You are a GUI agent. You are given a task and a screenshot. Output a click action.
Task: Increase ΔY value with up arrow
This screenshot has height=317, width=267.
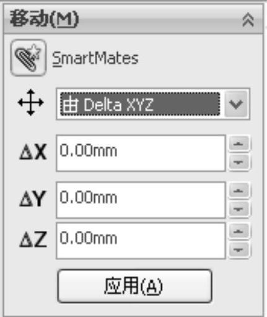click(x=239, y=190)
